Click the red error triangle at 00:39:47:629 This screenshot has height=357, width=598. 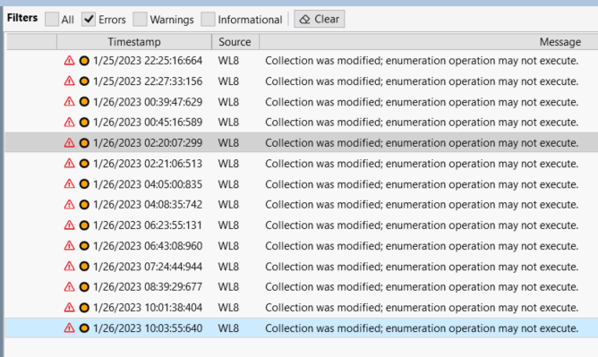coord(69,102)
